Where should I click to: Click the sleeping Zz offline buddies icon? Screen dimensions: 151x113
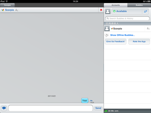tap(107, 35)
